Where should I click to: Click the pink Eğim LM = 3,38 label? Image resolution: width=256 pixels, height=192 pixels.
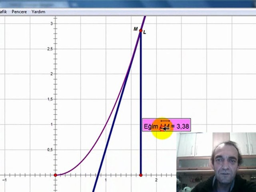(x=166, y=125)
